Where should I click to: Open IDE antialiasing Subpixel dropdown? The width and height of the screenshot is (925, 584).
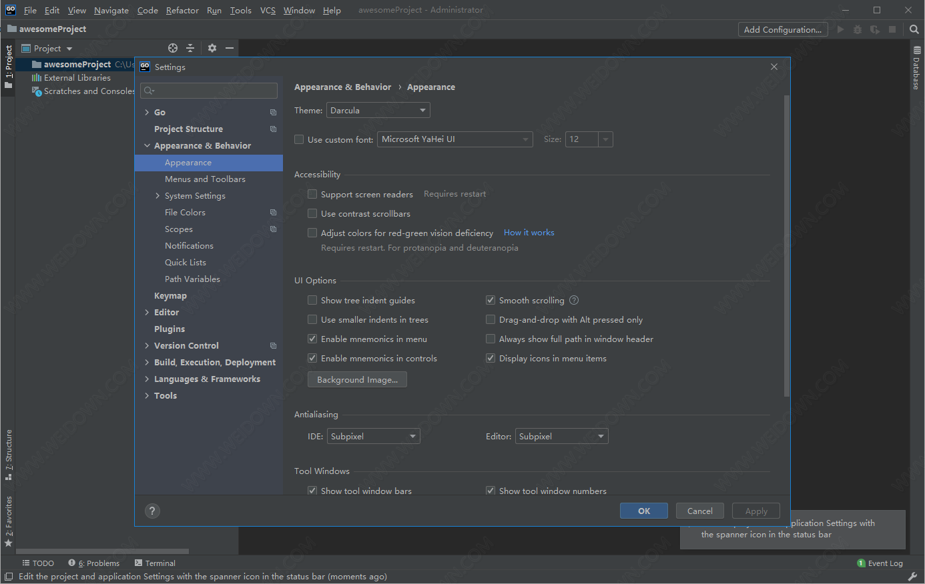coord(373,436)
